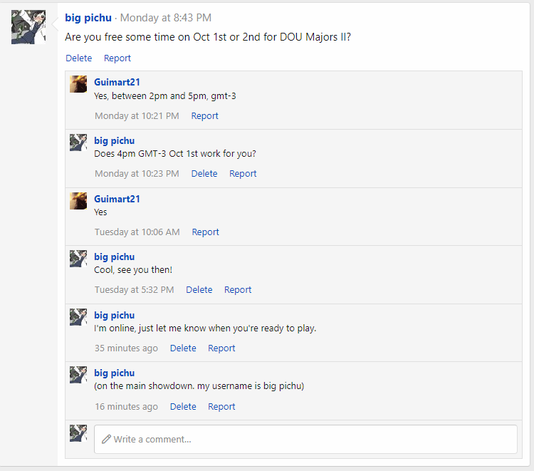Click Guimart21's avatar on first comment
Screen dimensions: 534x471
pyautogui.click(x=78, y=84)
